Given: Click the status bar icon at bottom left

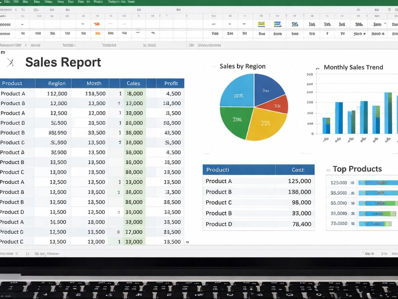Looking at the screenshot, I should 28,254.
